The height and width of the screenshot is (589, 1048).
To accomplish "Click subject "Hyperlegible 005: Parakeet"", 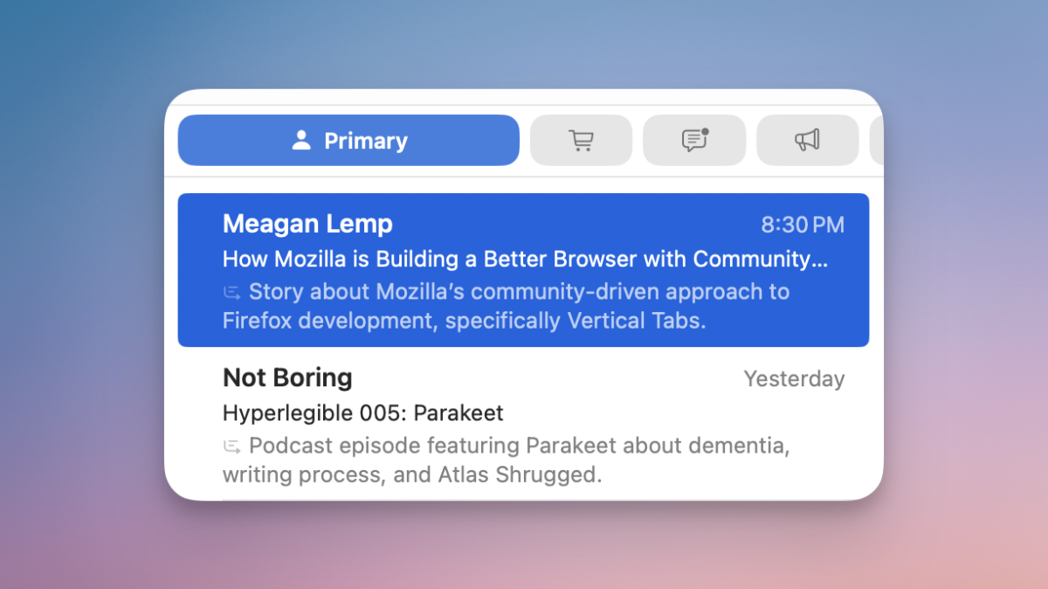I will coord(363,412).
